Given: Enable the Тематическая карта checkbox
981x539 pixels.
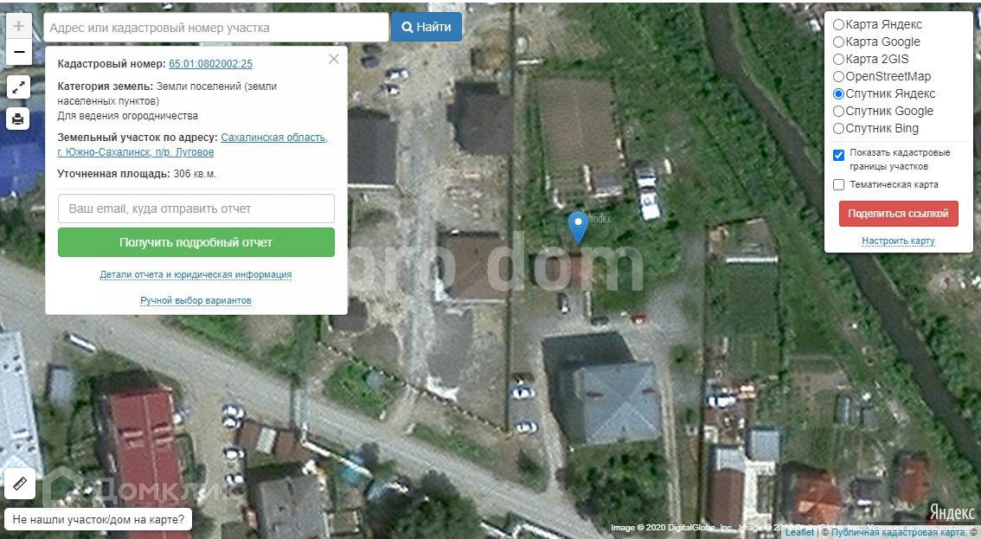Looking at the screenshot, I should pos(838,185).
